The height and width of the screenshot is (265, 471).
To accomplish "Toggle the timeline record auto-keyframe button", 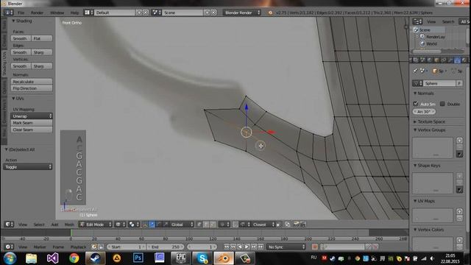I will (x=314, y=247).
